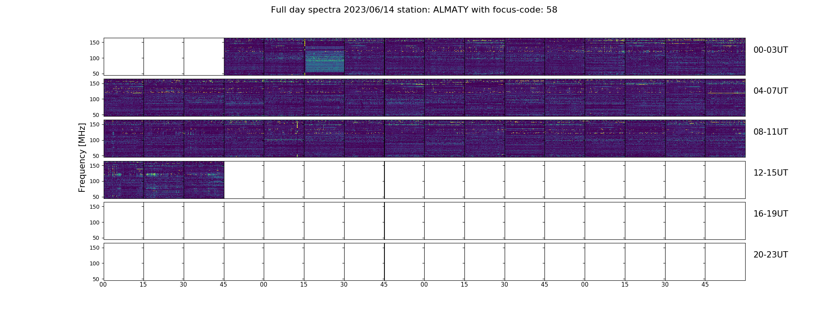Viewport: 828px width, 315px height.
Task: Click the 50 tick label of the 08-11UT row
Action: pyautogui.click(x=97, y=156)
